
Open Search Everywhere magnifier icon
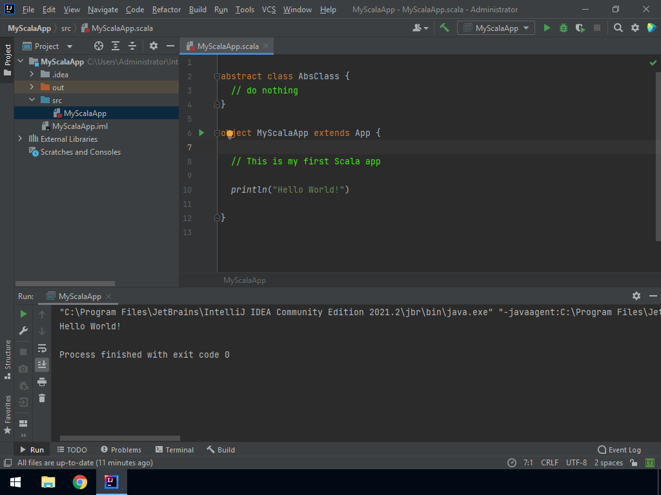[618, 28]
